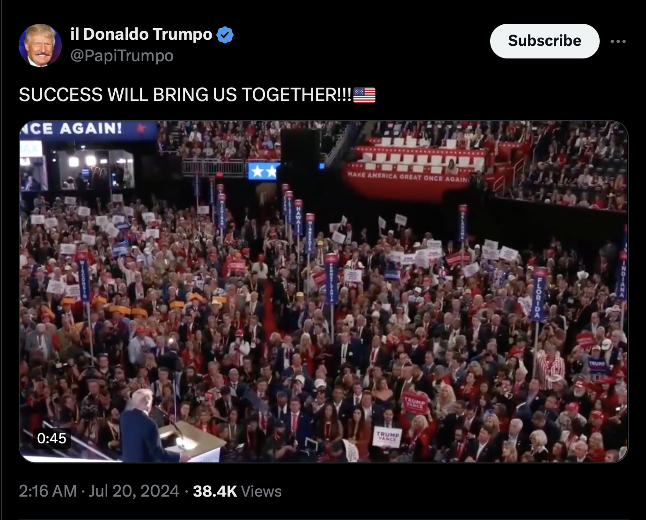Screen dimensions: 646x520
Task: Click the Jul 20, 2024 date
Action: (134, 491)
